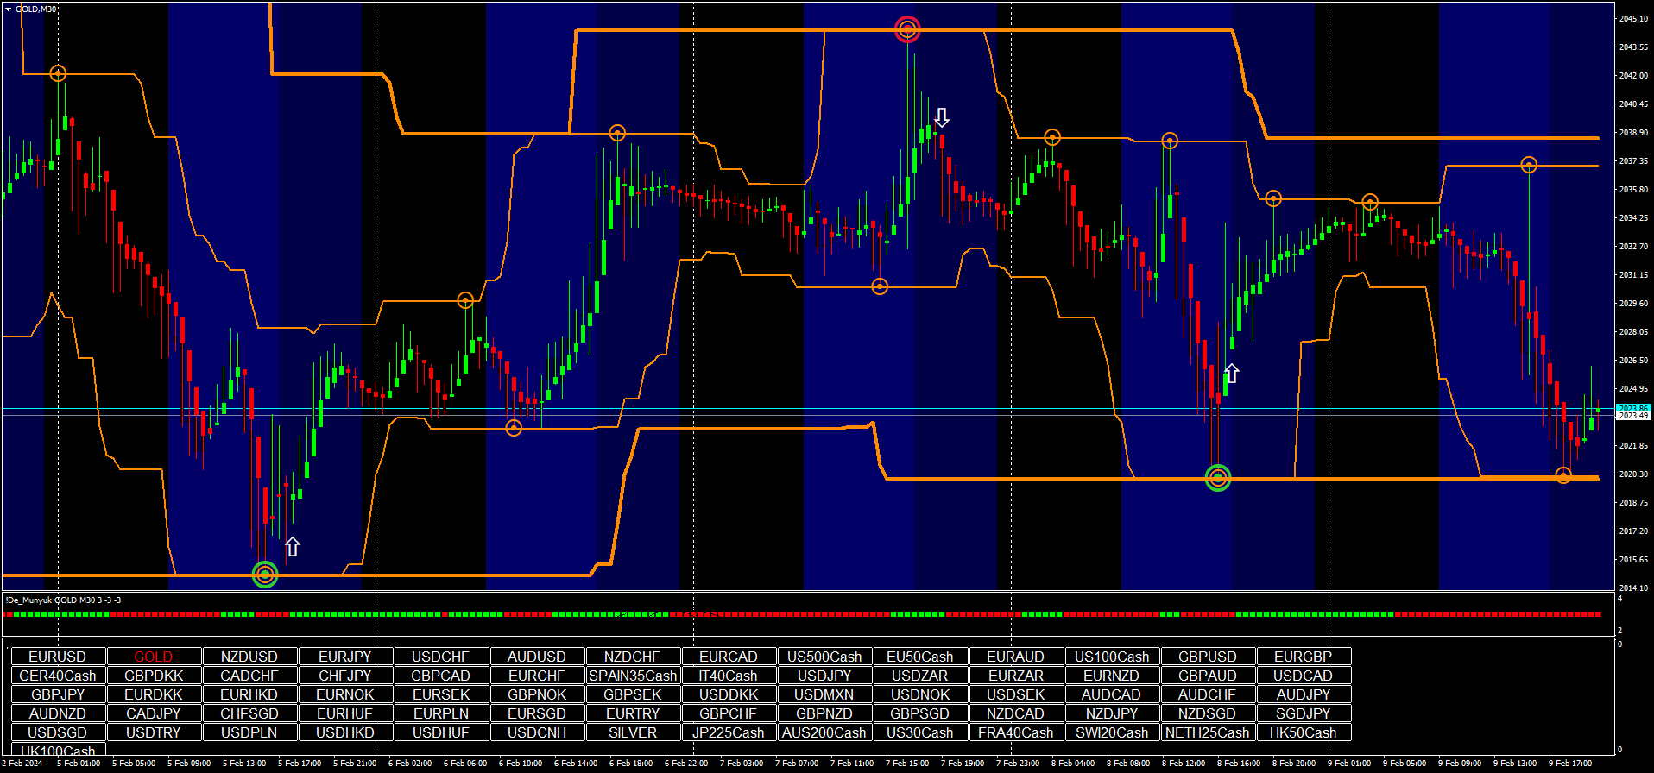Viewport: 1654px width, 773px height.
Task: Click the !De_Munyuk indicator label
Action: (63, 600)
